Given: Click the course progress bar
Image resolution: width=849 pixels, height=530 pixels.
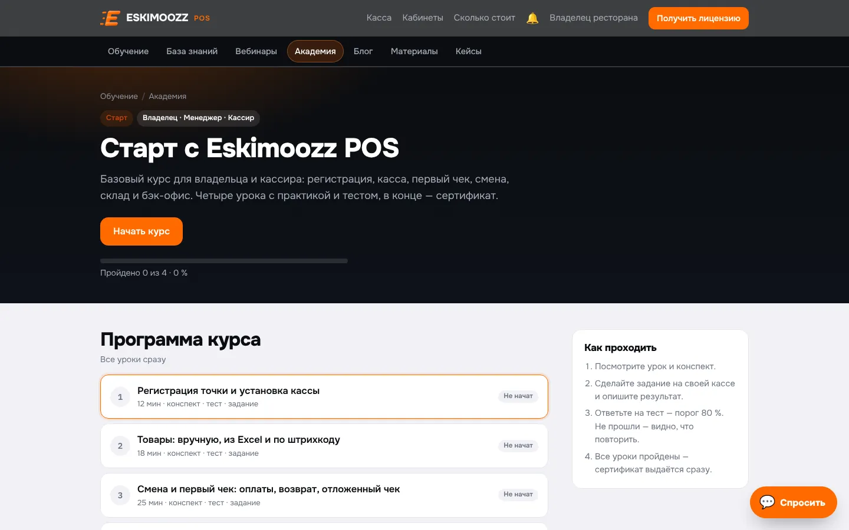Looking at the screenshot, I should [224, 261].
